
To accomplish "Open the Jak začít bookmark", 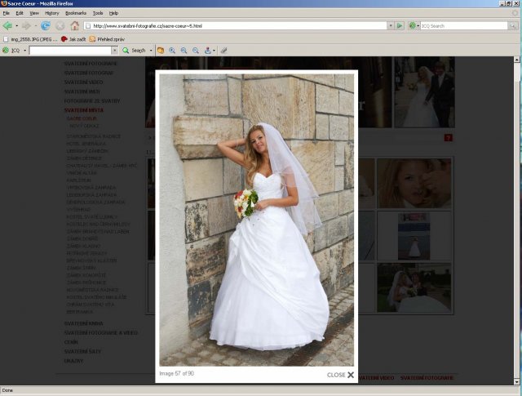I will click(x=73, y=38).
